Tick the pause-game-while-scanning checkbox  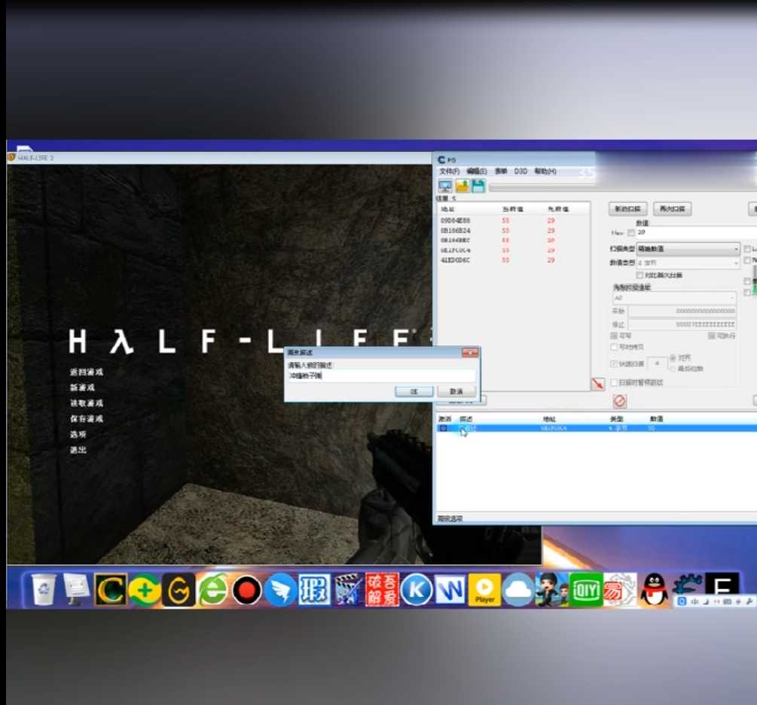(x=614, y=382)
